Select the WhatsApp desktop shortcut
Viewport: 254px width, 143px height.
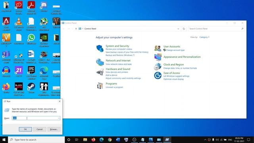tap(31, 39)
